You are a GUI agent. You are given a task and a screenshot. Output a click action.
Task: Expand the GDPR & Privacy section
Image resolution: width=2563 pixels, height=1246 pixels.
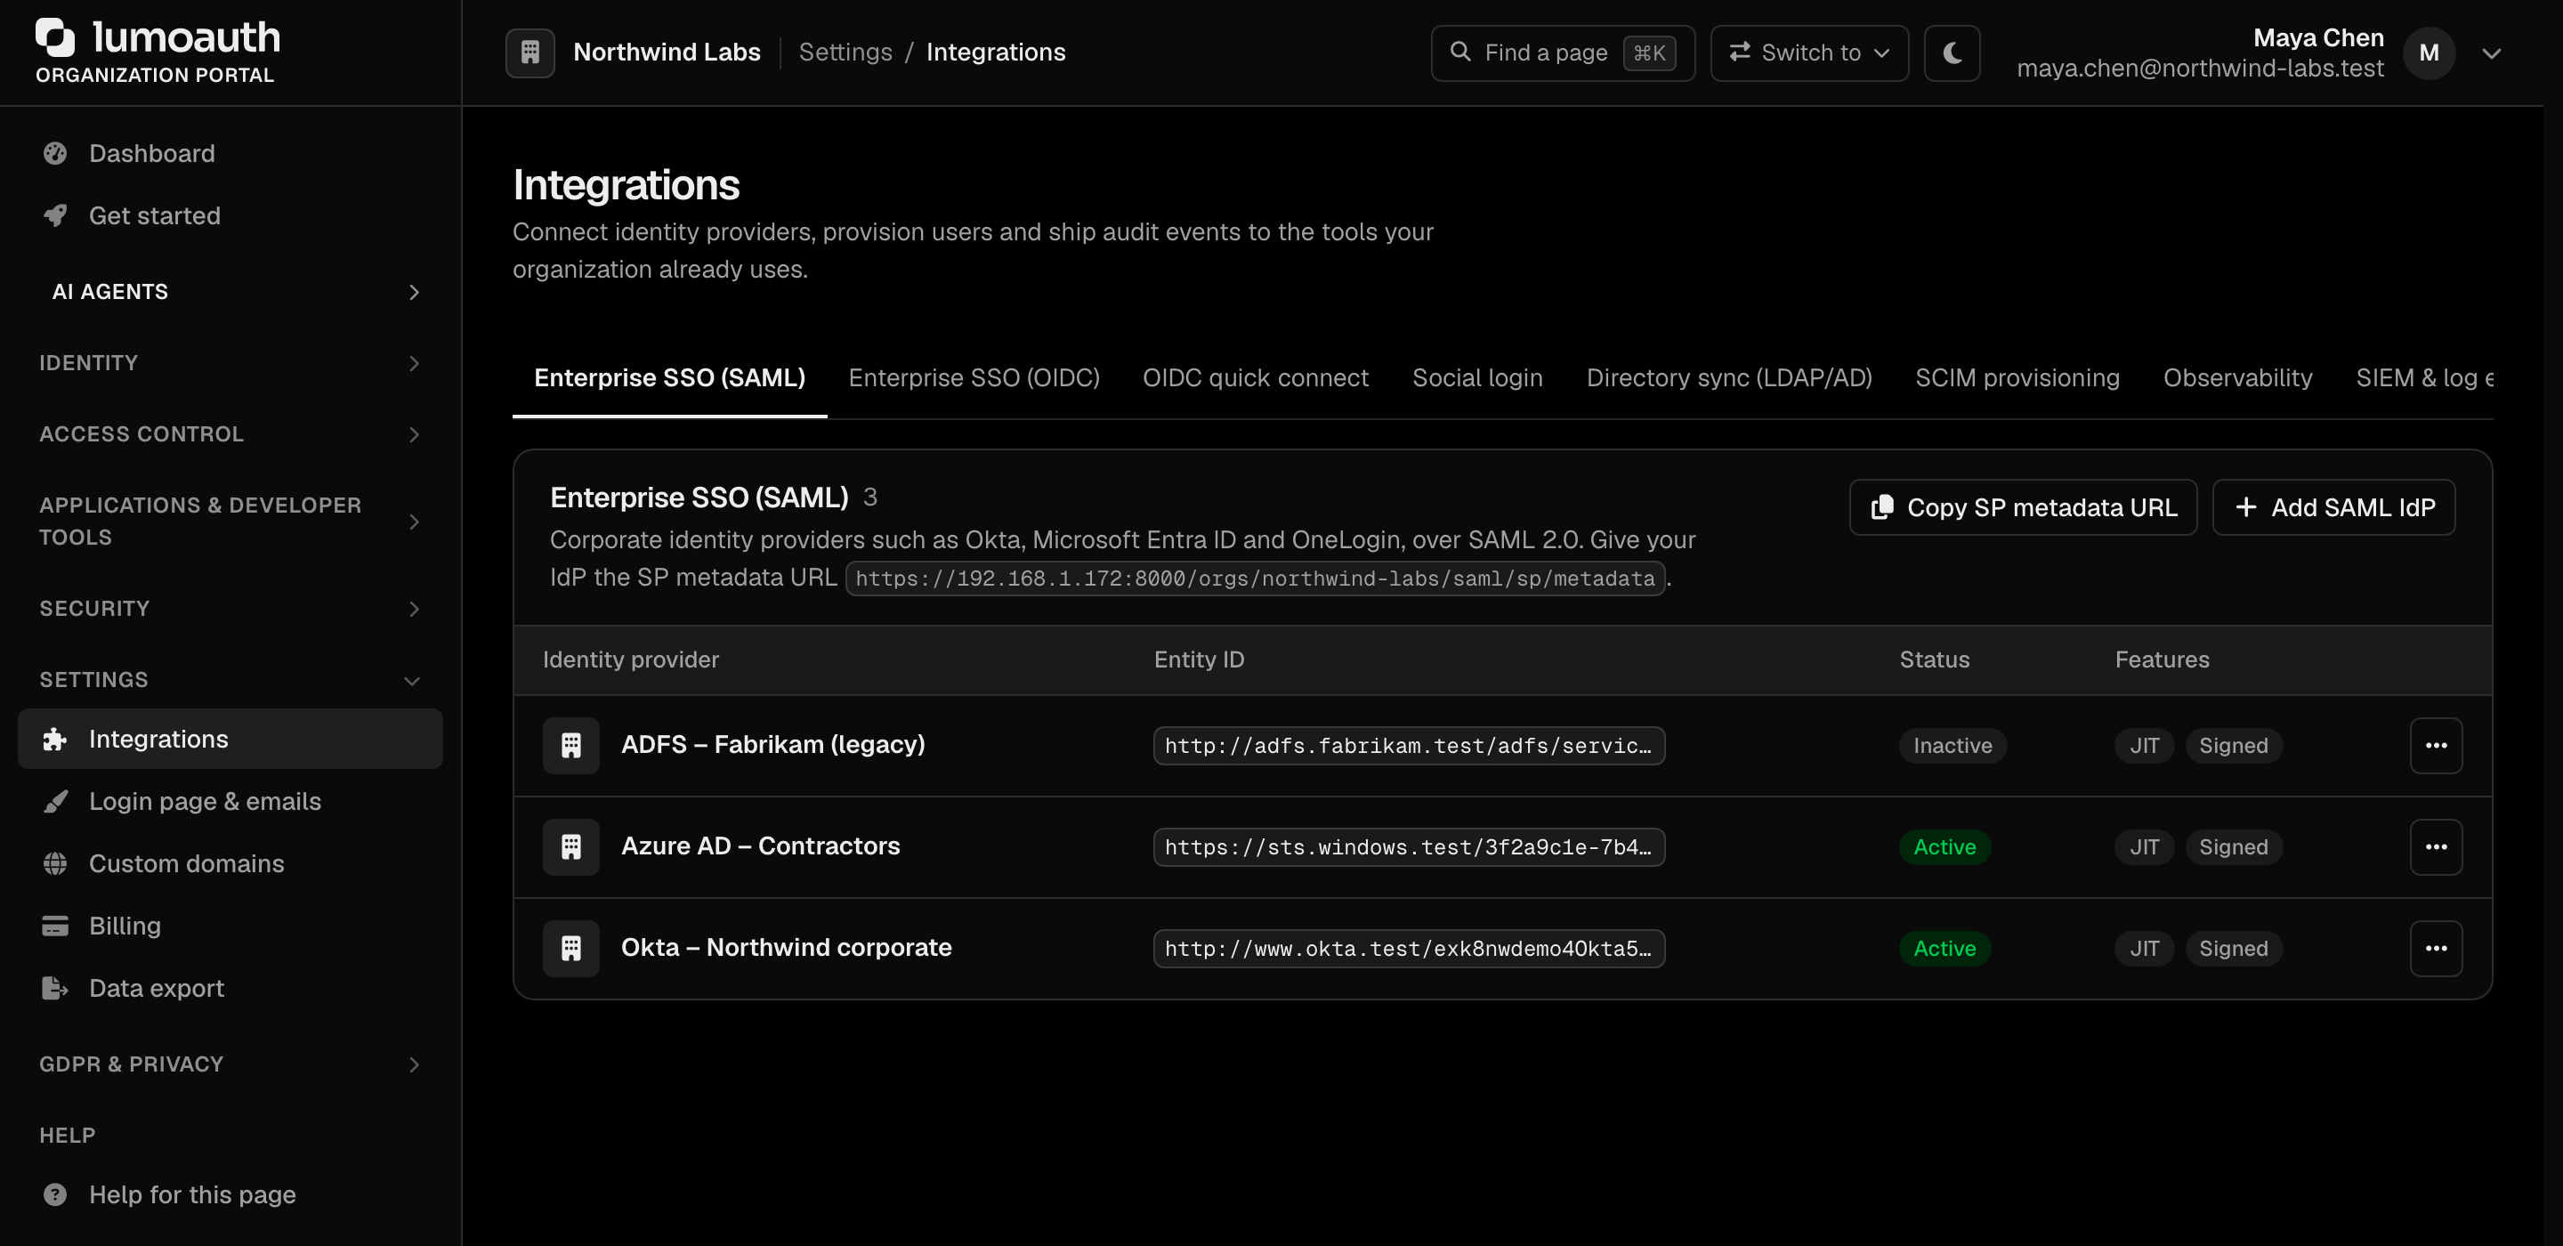coord(230,1064)
